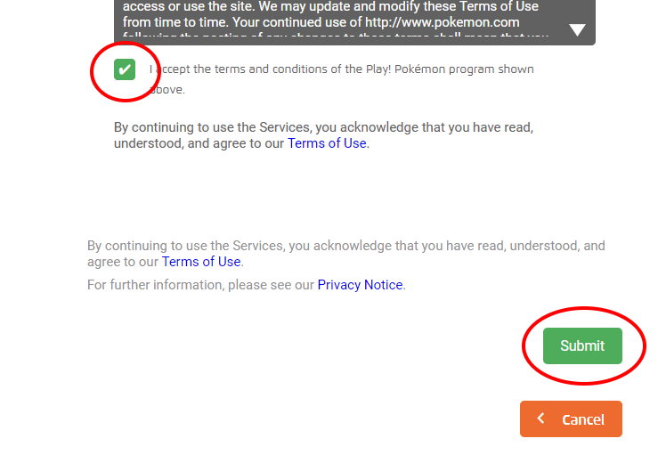Click the word 'Submit' on green button
This screenshot has height=455, width=658.
(x=582, y=345)
